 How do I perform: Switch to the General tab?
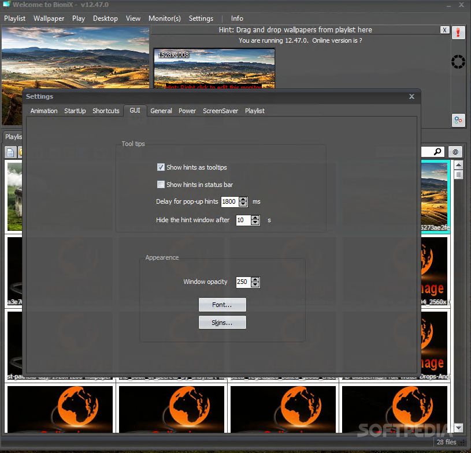click(161, 111)
